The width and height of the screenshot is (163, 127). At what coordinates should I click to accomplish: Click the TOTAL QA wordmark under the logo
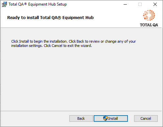[149, 25]
